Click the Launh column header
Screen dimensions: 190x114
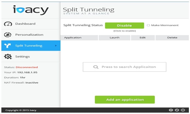point(114,38)
